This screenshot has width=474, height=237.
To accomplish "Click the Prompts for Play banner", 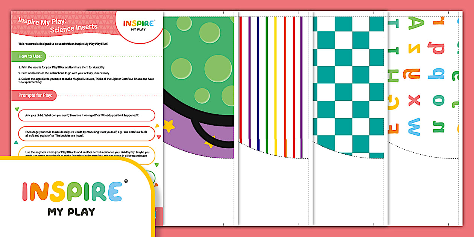I will (36, 96).
